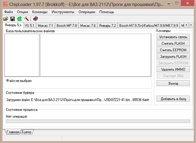This screenshot has height=143, width=196.
Task: Select the Январь 5.x tab
Action: 13,25
